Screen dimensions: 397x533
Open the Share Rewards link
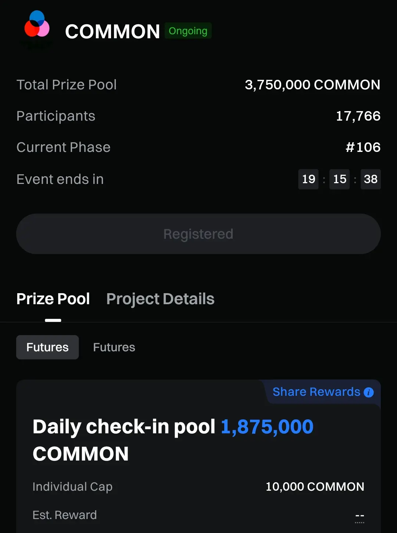coord(316,392)
